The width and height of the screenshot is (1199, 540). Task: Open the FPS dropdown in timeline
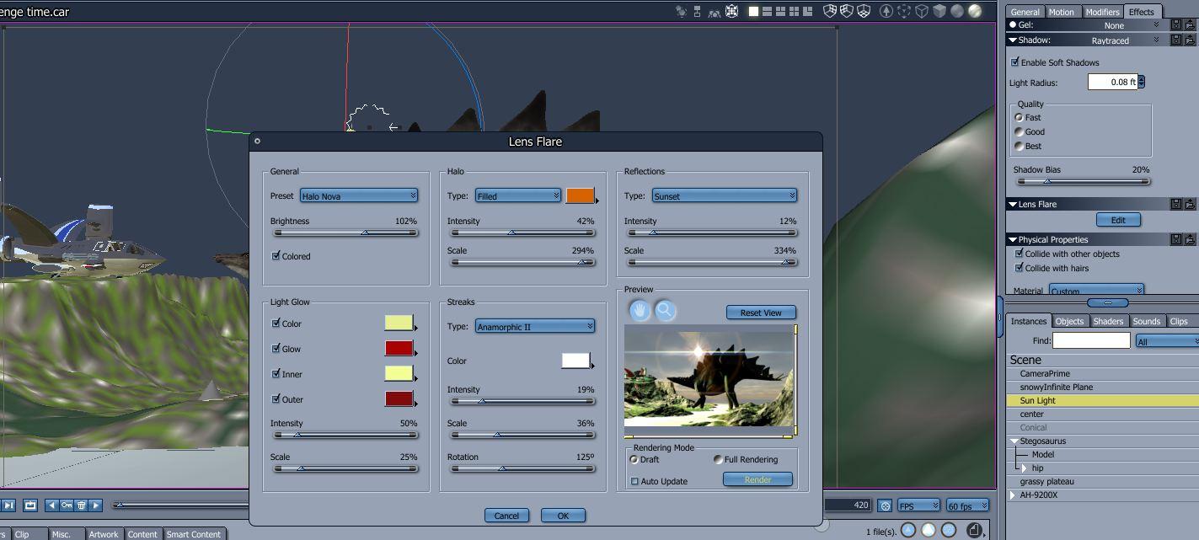click(918, 505)
